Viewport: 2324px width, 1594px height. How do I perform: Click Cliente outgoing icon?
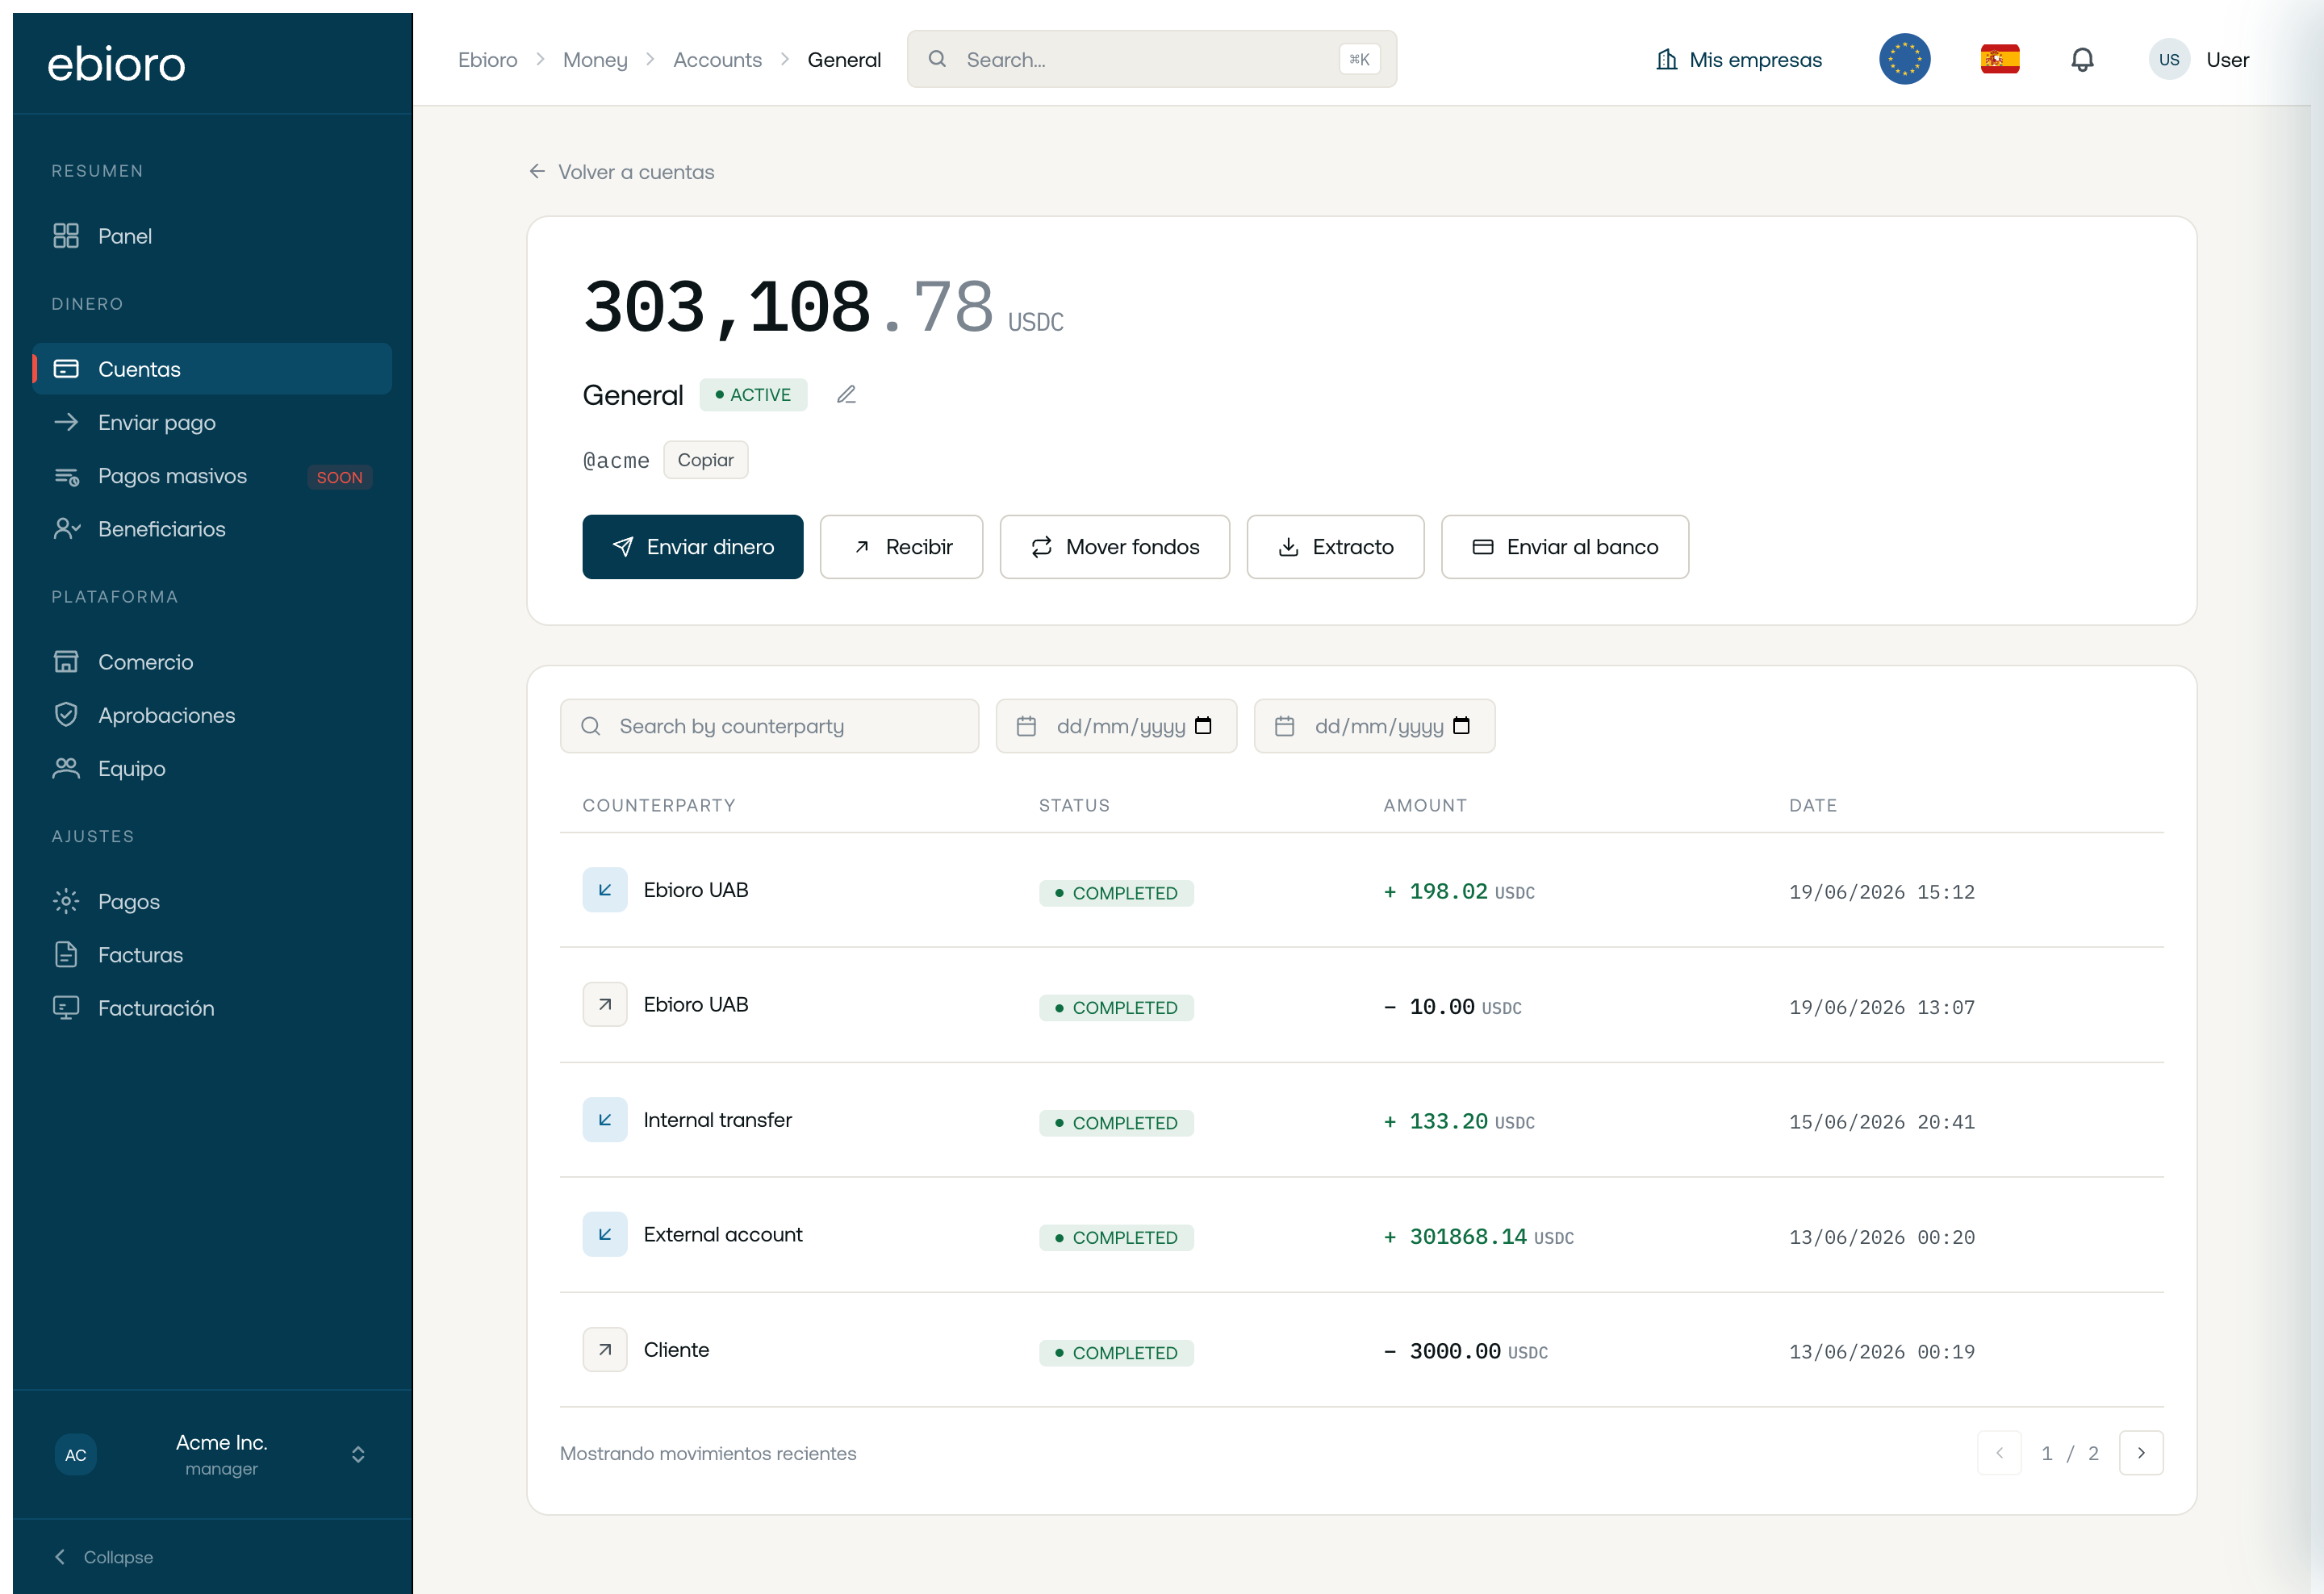(605, 1349)
